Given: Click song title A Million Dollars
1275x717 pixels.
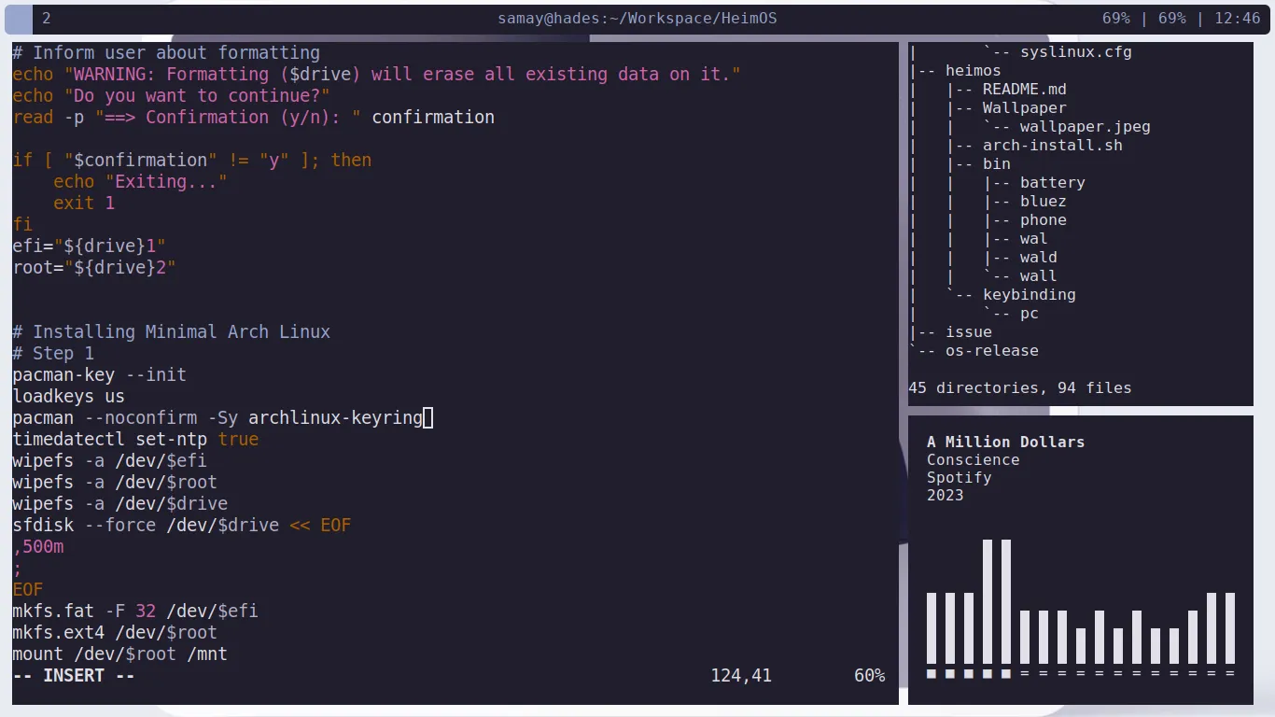Looking at the screenshot, I should [1005, 442].
